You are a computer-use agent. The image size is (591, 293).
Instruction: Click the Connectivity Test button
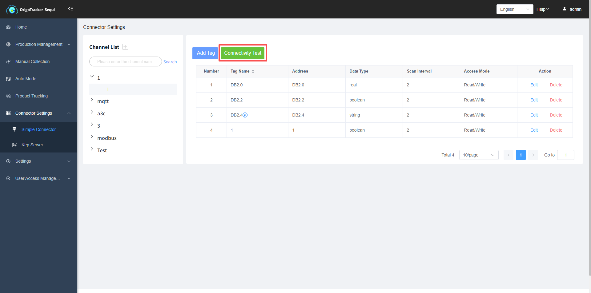pyautogui.click(x=243, y=53)
